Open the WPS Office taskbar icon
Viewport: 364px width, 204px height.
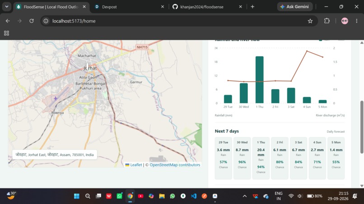coord(109,196)
